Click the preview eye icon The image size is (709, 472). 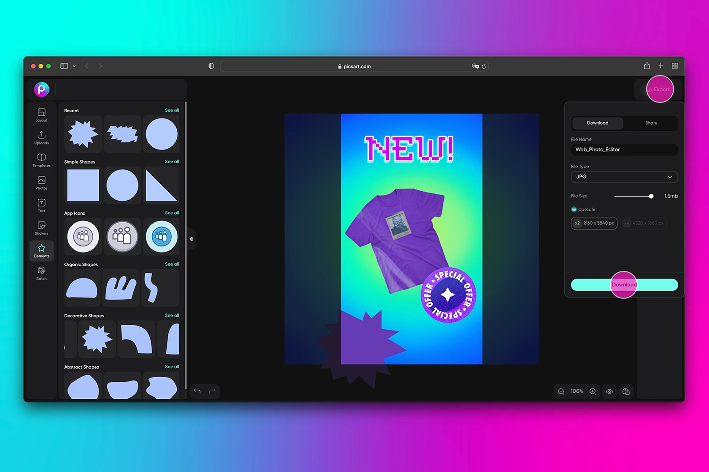(609, 391)
